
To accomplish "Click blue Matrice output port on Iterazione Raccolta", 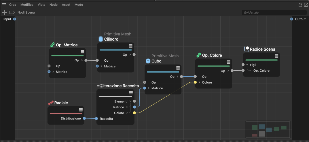I will click(134, 107).
